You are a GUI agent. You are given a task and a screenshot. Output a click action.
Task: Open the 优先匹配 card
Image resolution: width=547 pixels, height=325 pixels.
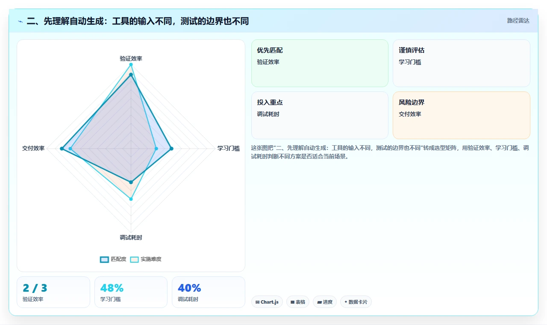tap(320, 63)
